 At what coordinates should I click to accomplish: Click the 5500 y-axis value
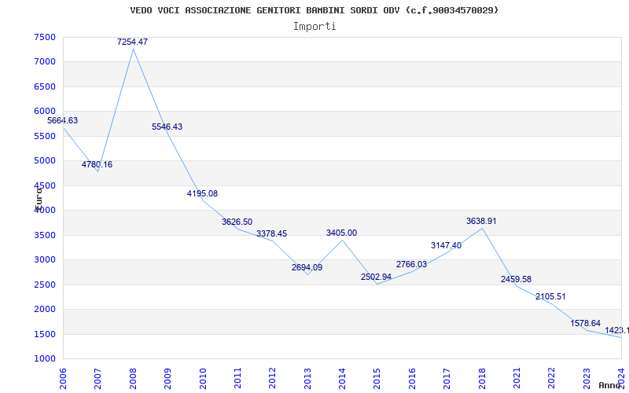(45, 136)
